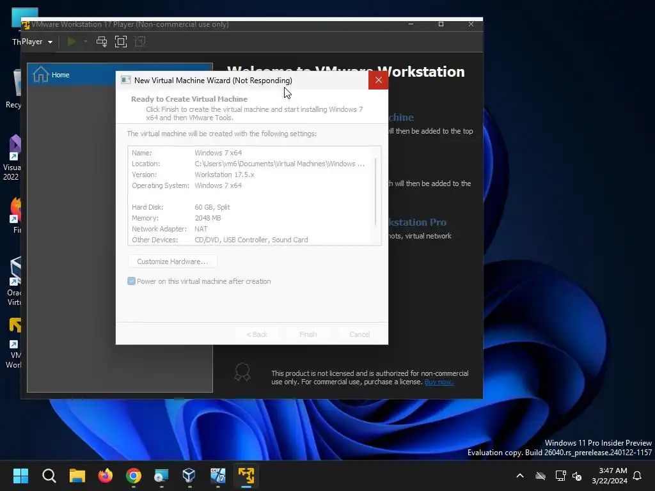Image resolution: width=655 pixels, height=491 pixels.
Task: Click the Buy now link
Action: [x=439, y=382]
